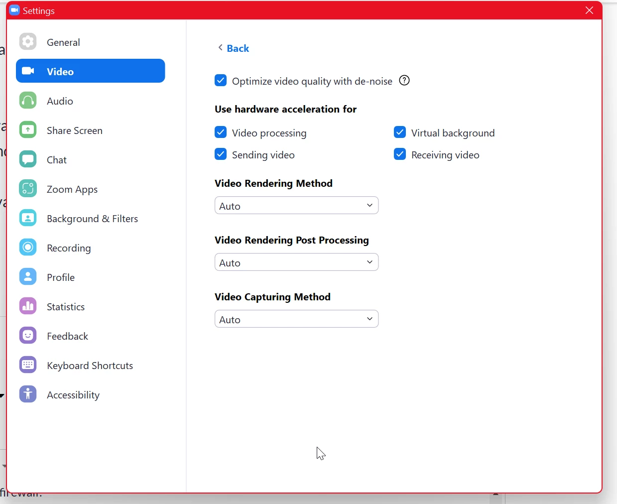Uncheck Optimize video quality with de-noise

tap(221, 80)
